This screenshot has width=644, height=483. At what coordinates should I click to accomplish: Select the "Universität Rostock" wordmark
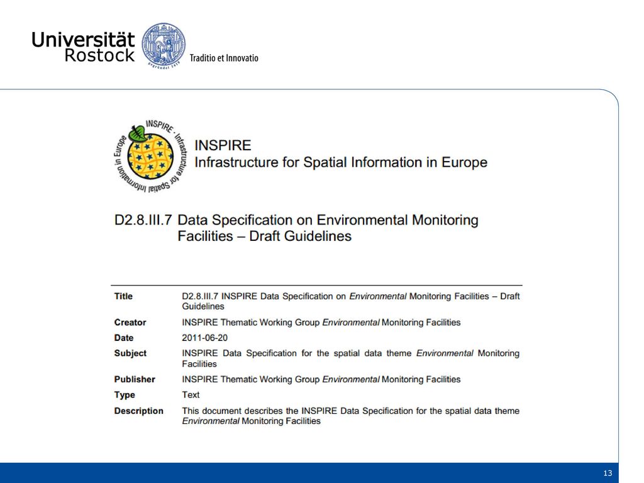point(84,47)
